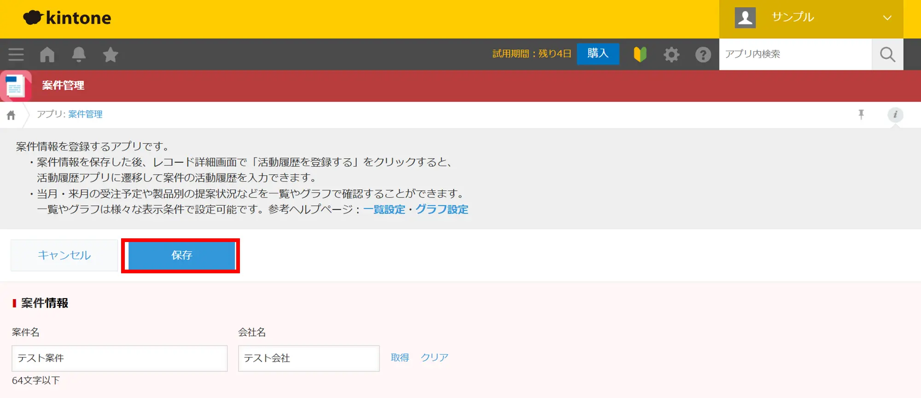Screen dimensions: 921x398
Task: Open the hamburger navigation menu
Action: [x=16, y=54]
